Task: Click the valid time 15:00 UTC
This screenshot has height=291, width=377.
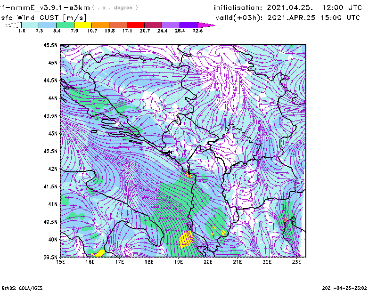Action: (341, 18)
